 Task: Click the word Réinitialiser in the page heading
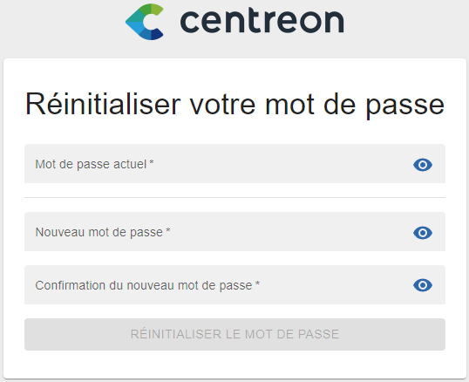click(x=103, y=104)
